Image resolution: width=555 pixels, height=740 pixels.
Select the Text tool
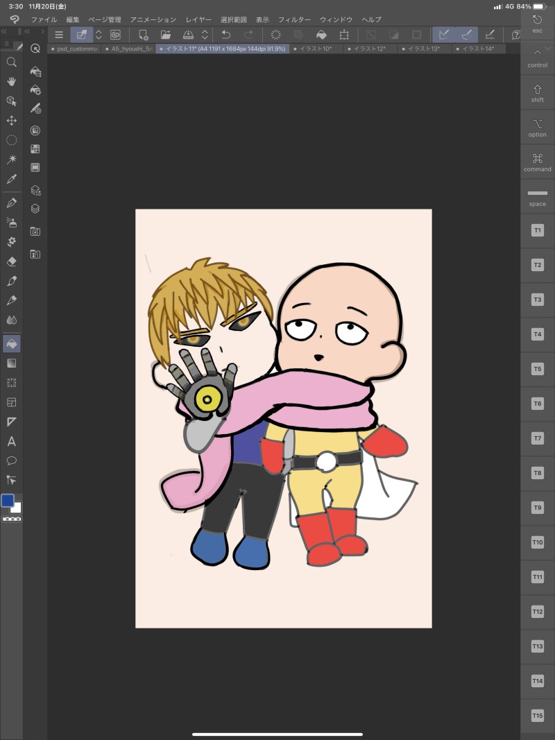[11, 441]
